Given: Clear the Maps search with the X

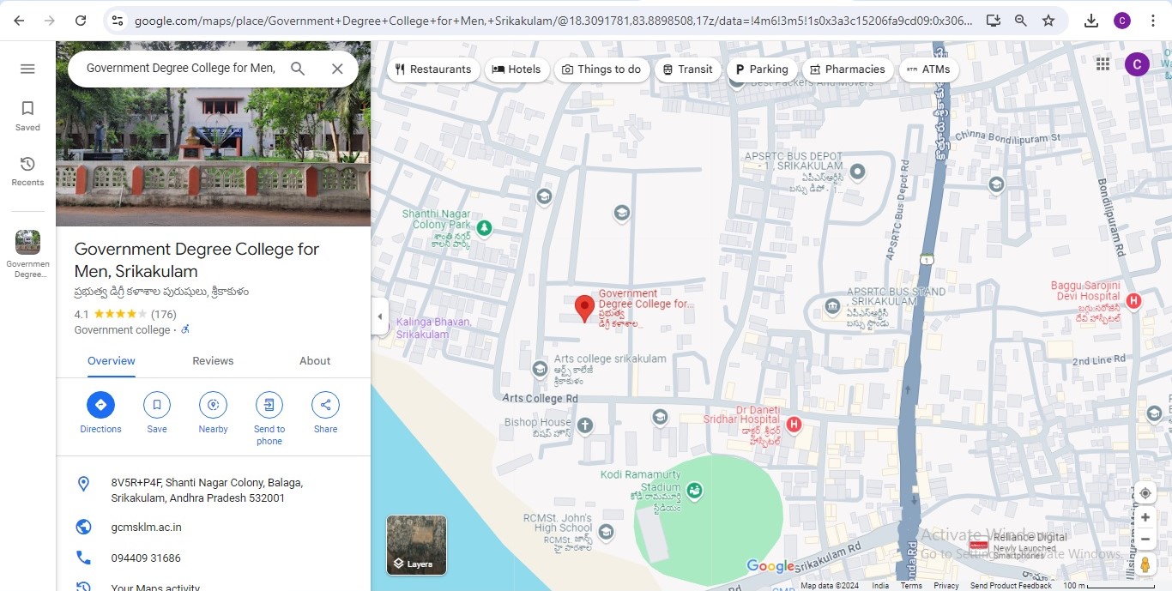Looking at the screenshot, I should (337, 69).
